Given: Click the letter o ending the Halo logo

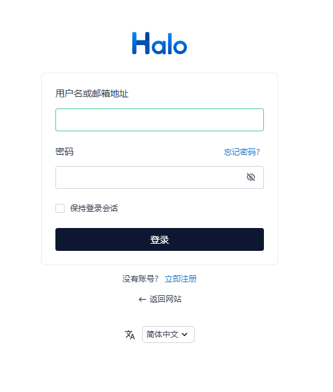Looking at the screenshot, I should pos(180,46).
